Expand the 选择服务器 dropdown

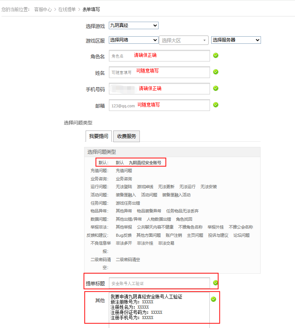pos(236,40)
